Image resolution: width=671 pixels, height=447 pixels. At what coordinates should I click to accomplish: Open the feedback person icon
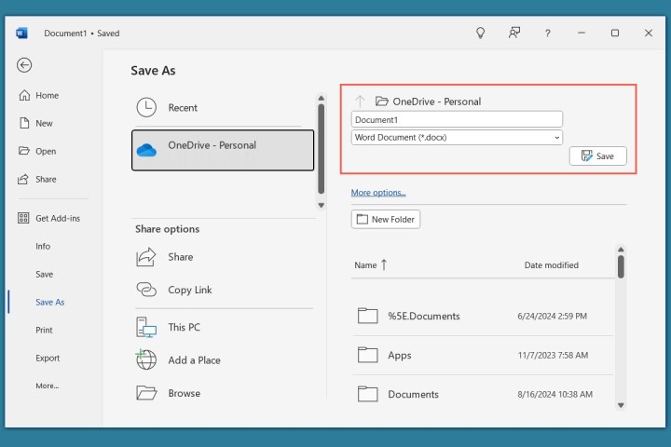pyautogui.click(x=514, y=33)
